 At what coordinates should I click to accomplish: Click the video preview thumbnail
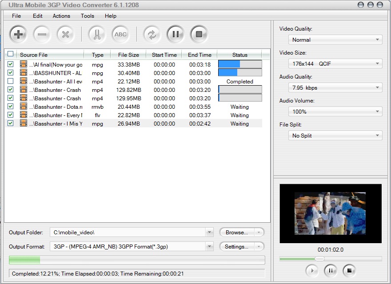point(331,213)
